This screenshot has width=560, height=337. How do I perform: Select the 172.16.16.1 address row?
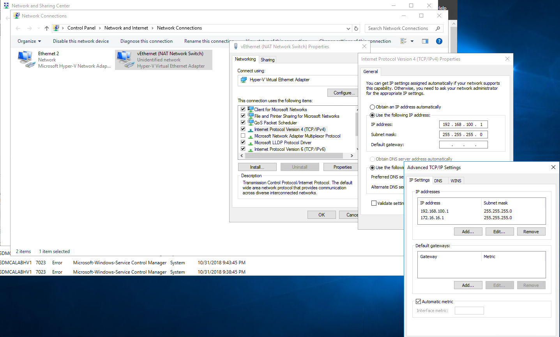pos(481,218)
